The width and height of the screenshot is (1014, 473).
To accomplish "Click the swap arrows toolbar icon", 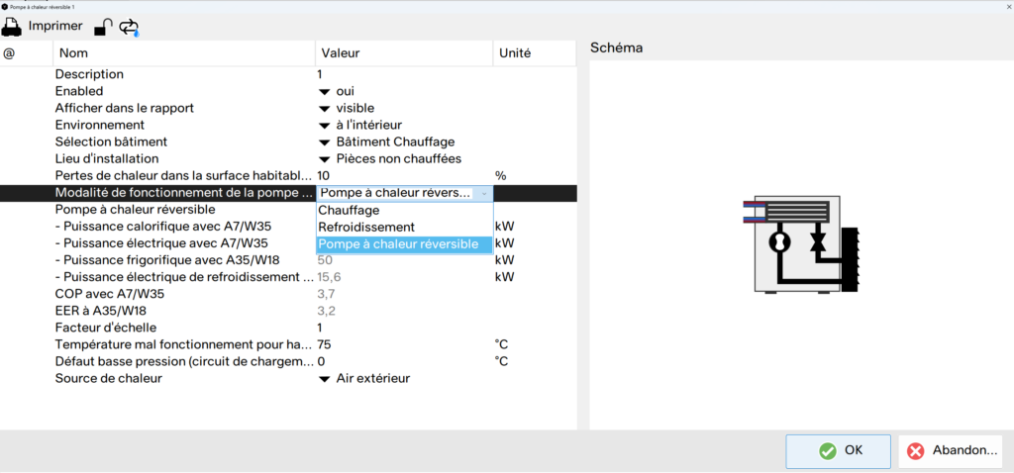I will click(x=129, y=27).
